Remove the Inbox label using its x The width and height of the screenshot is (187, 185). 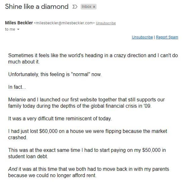(94, 7)
